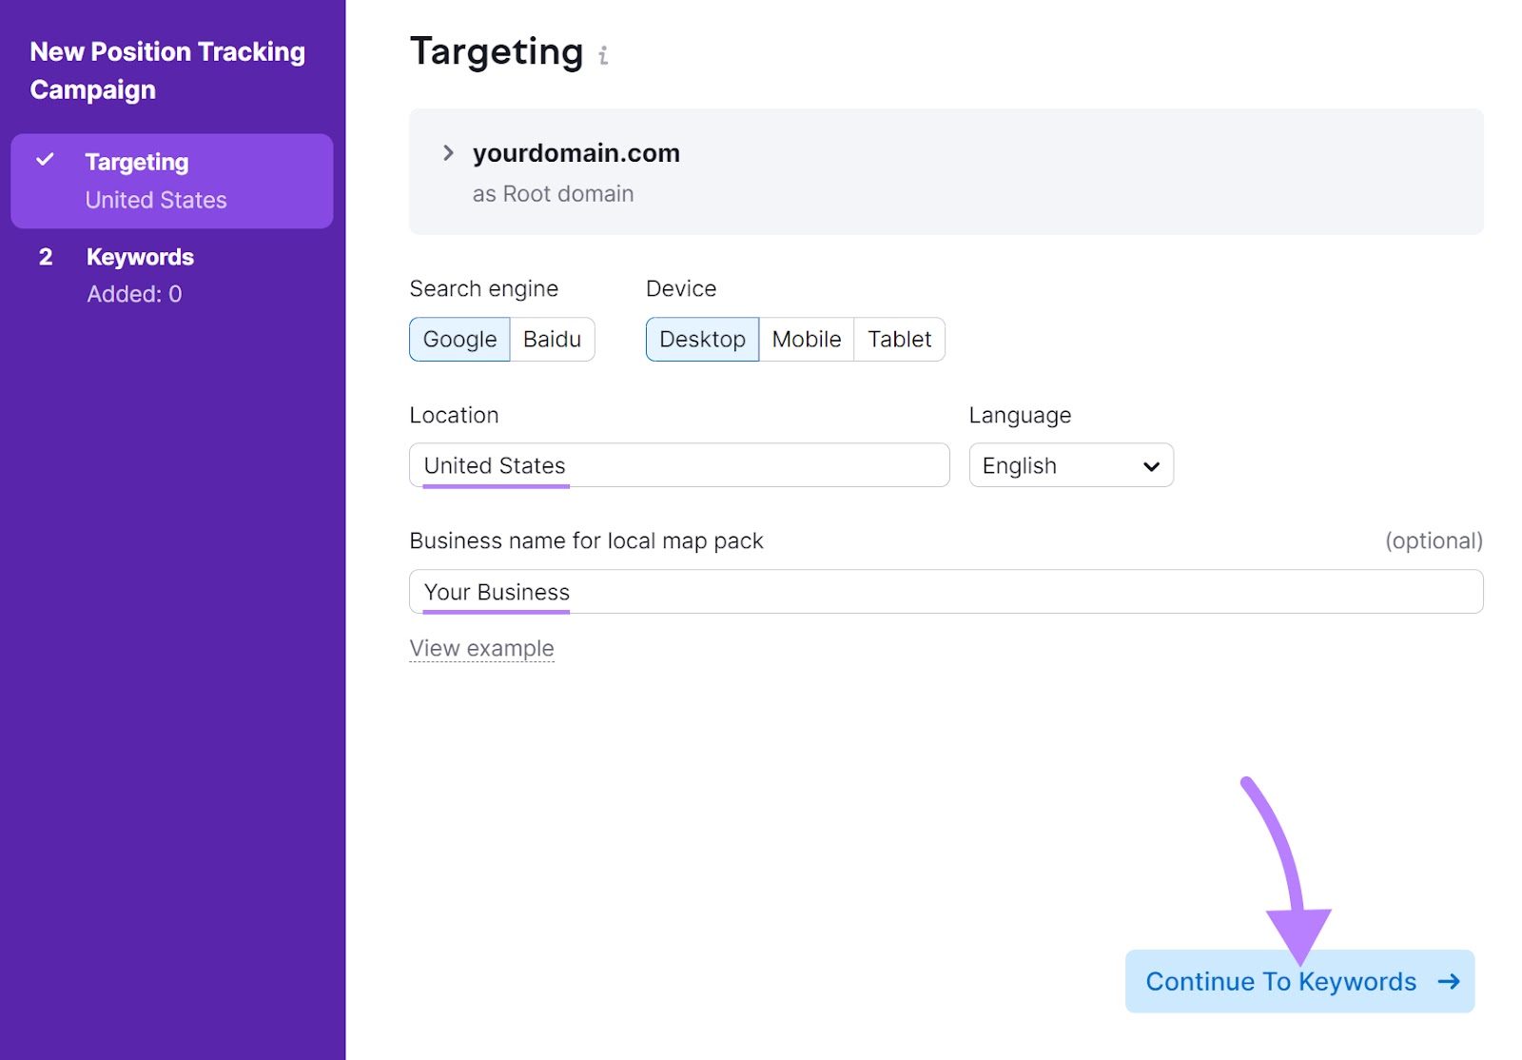Viewport: 1522px width, 1060px height.
Task: Click the Business name for local map pack field
Action: pyautogui.click(x=946, y=591)
